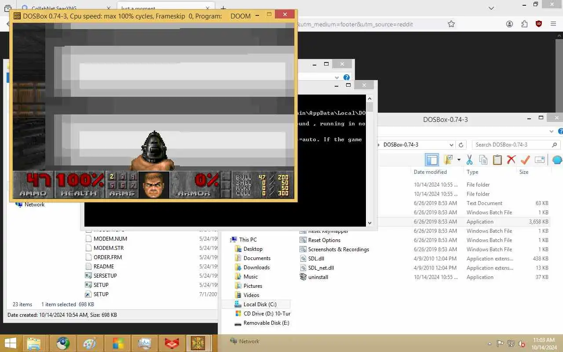Click the Rename card icon
This screenshot has height=352, width=563.
point(540,160)
